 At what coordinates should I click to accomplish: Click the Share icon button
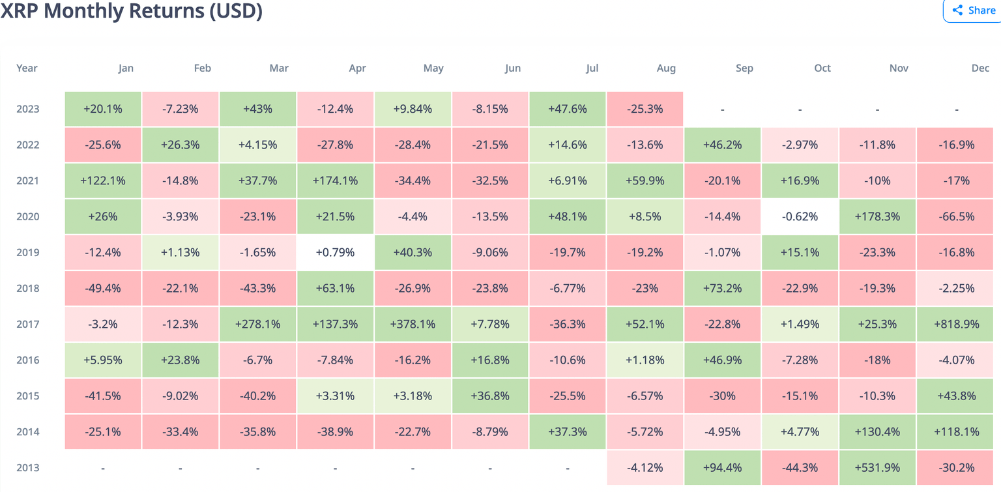(957, 10)
